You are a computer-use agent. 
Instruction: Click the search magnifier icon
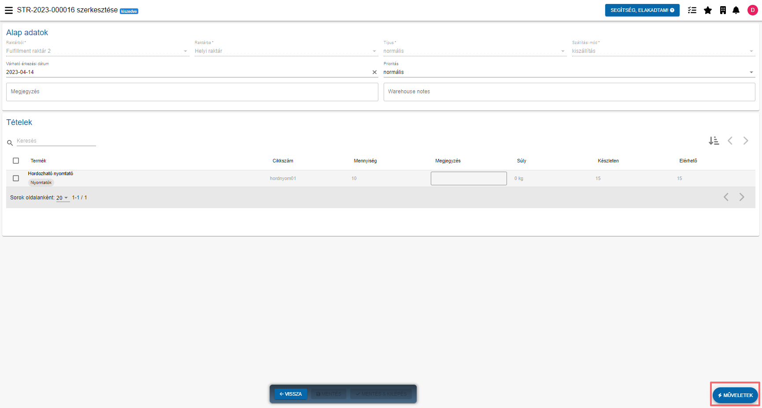coord(10,143)
